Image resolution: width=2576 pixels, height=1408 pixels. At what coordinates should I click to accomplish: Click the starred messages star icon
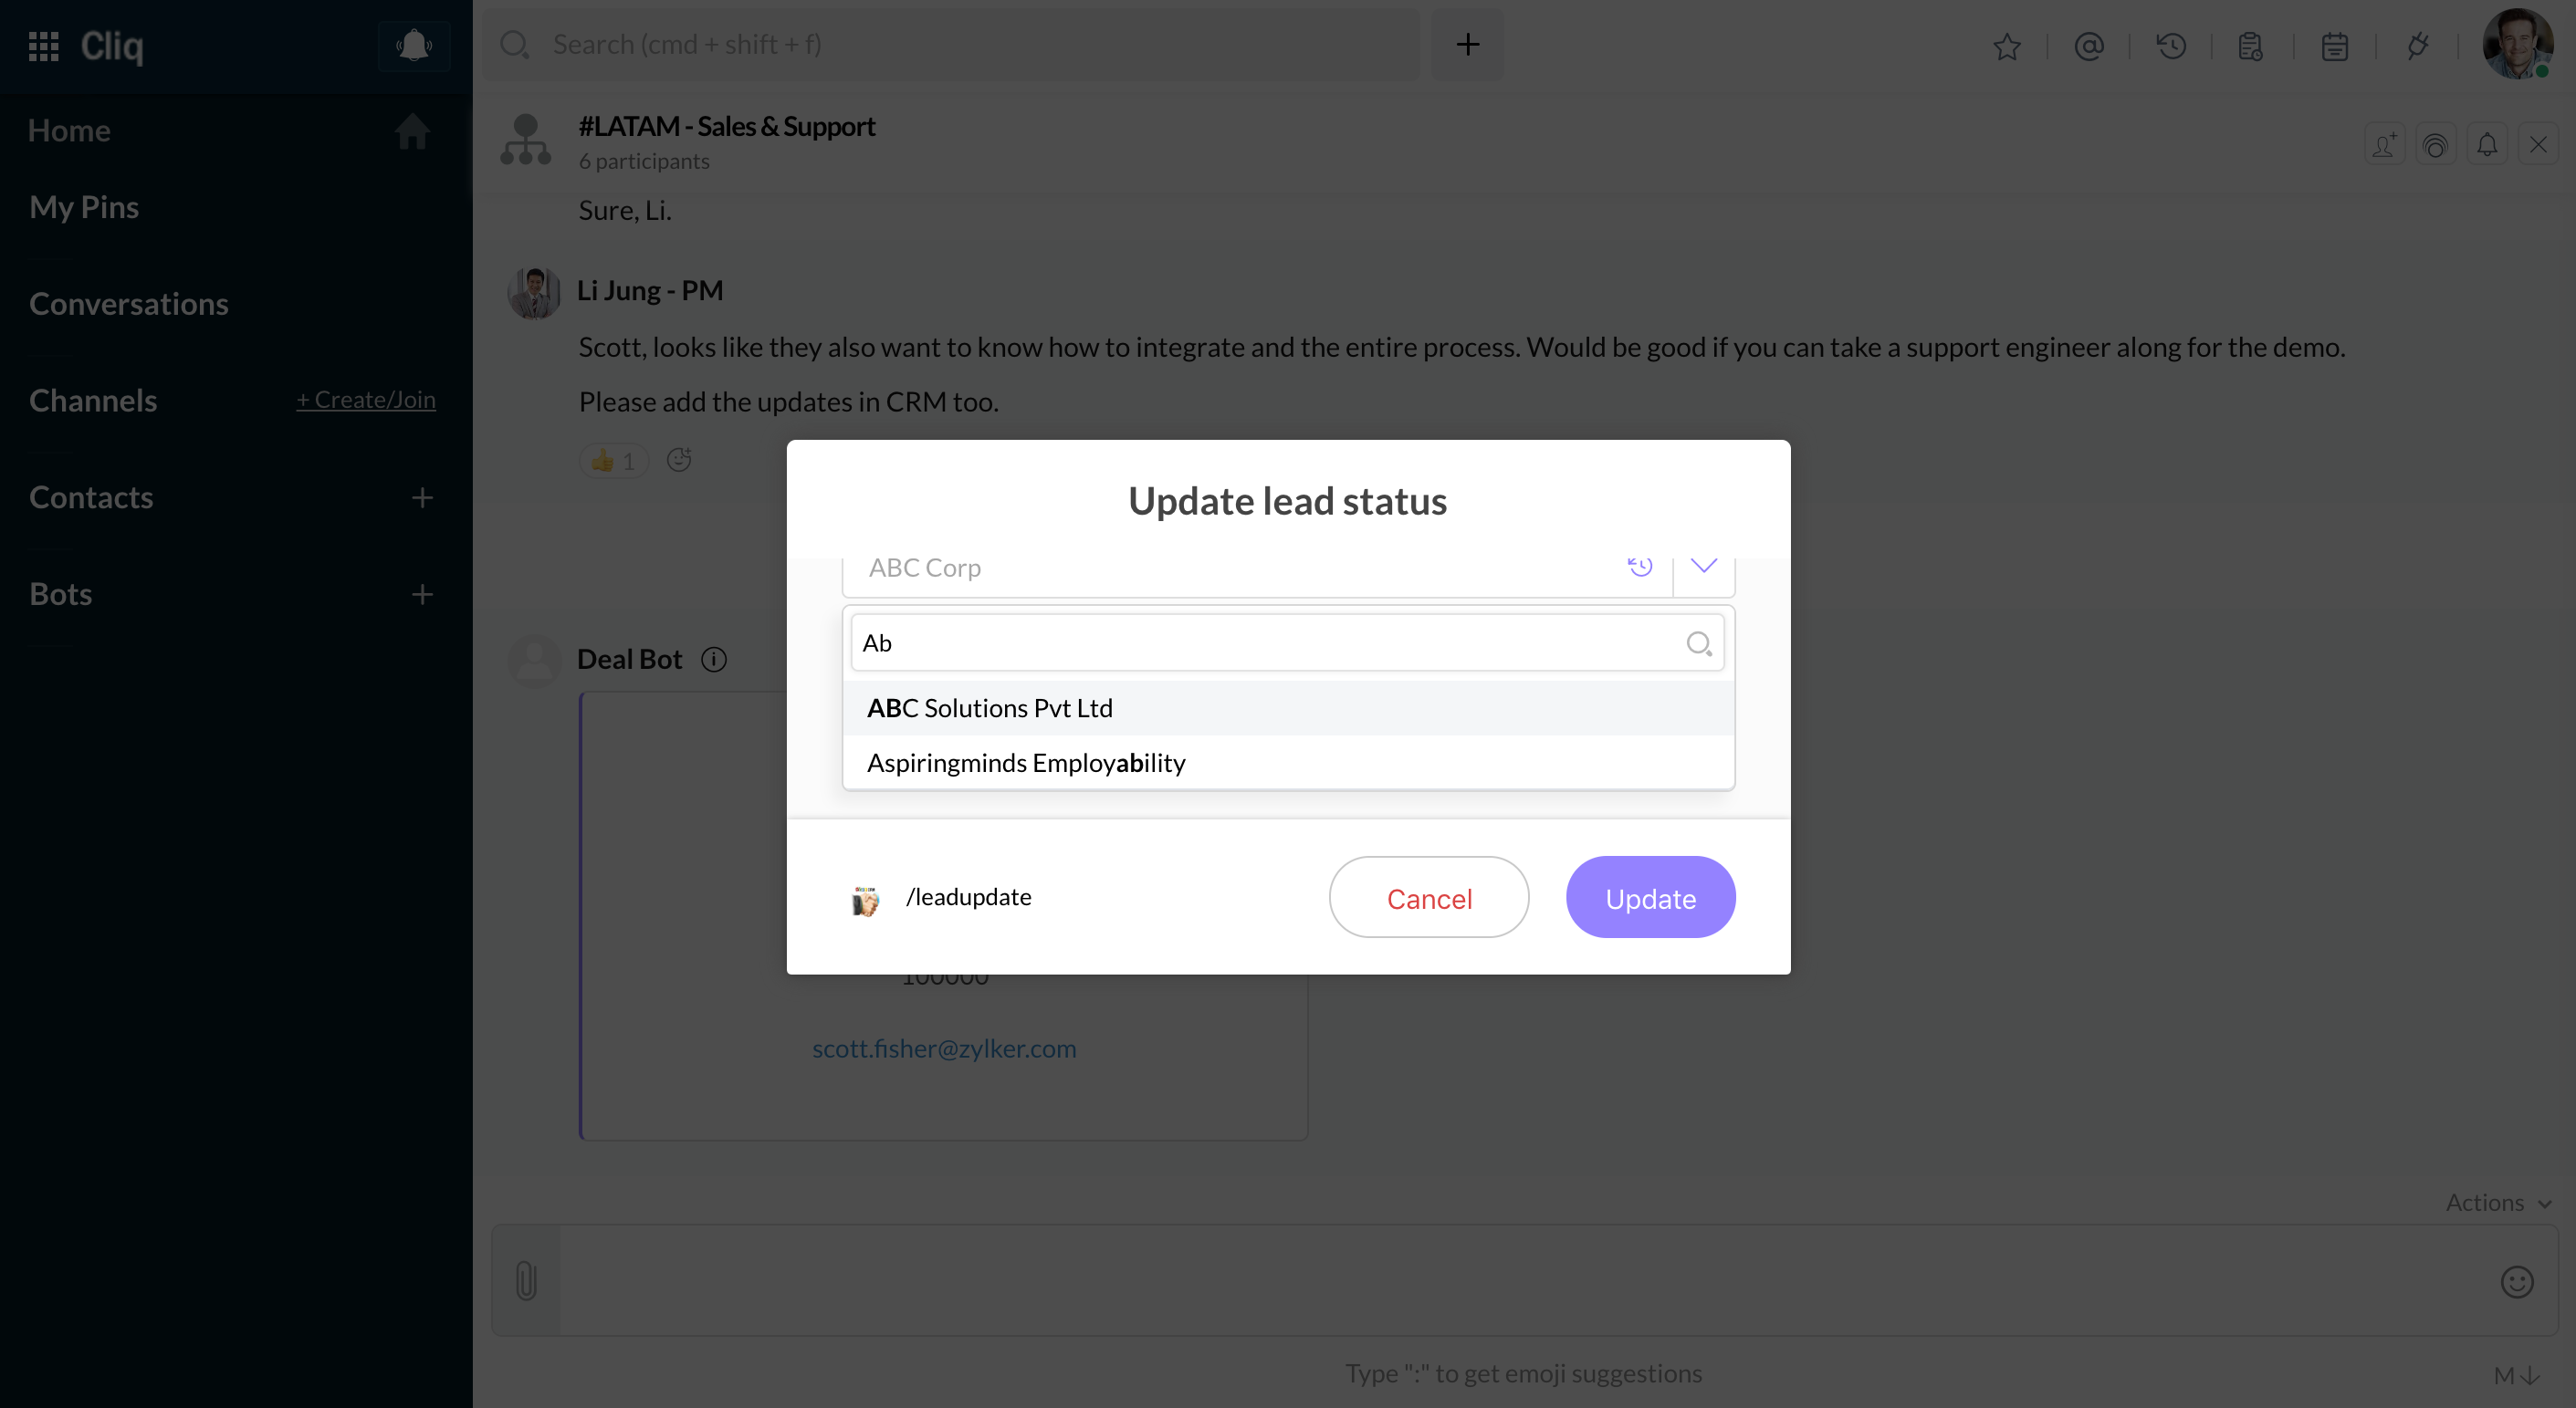tap(2006, 46)
